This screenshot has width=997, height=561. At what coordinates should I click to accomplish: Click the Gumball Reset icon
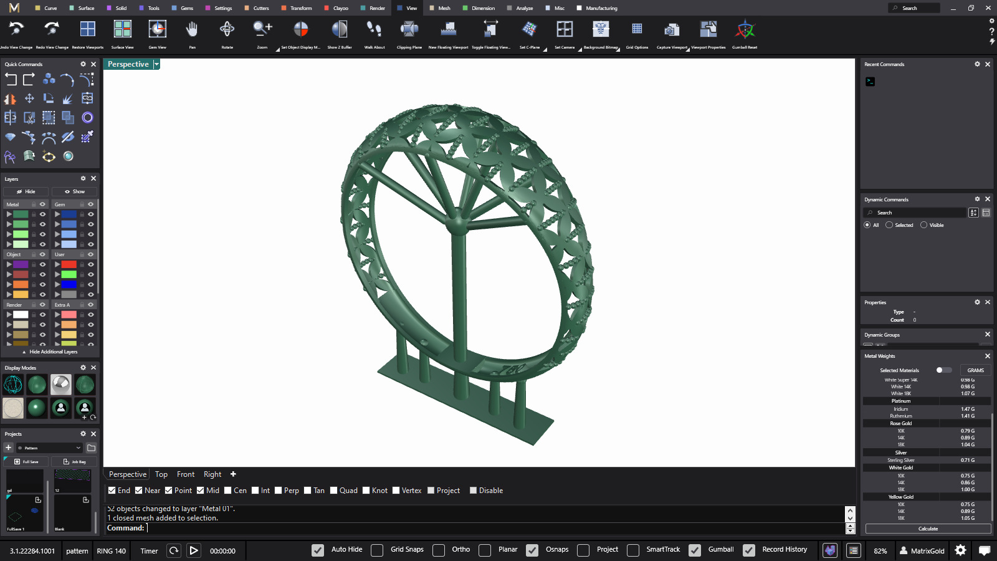[x=745, y=29]
